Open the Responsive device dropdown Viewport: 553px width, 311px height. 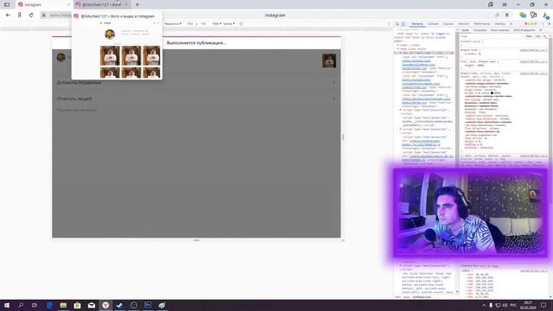point(173,23)
